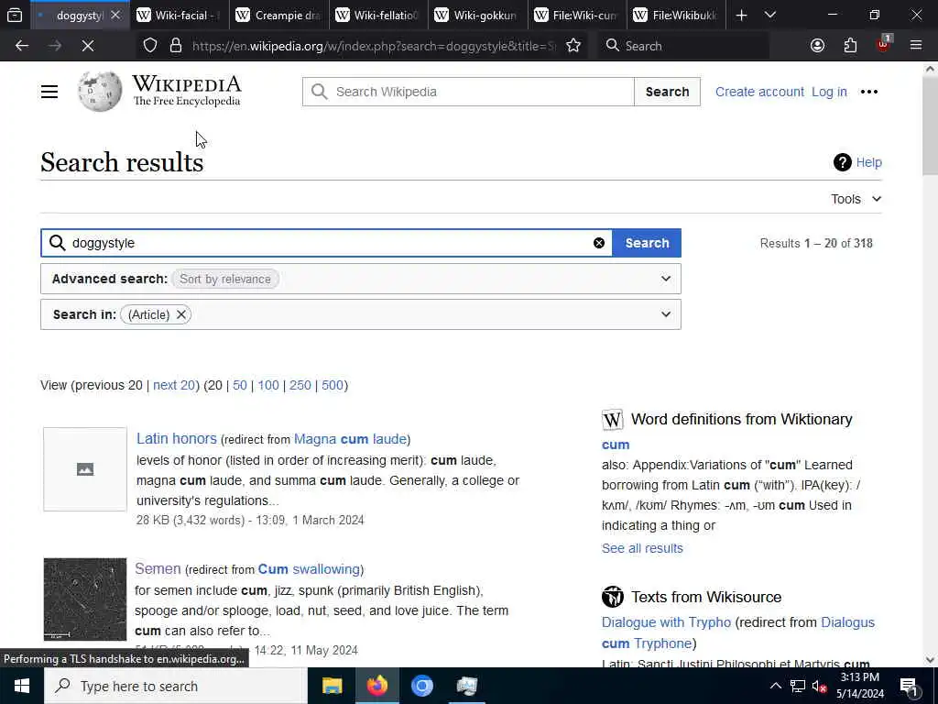The width and height of the screenshot is (938, 704).
Task: Show 50 results per page
Action: click(239, 385)
